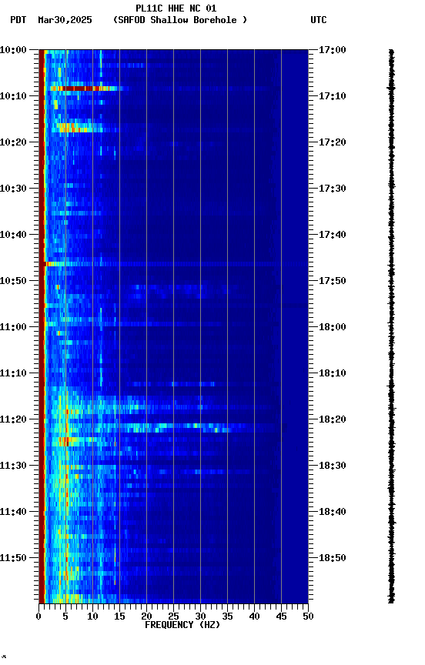Click the '18:20' UTC time label
425x665 pixels.
(333, 419)
